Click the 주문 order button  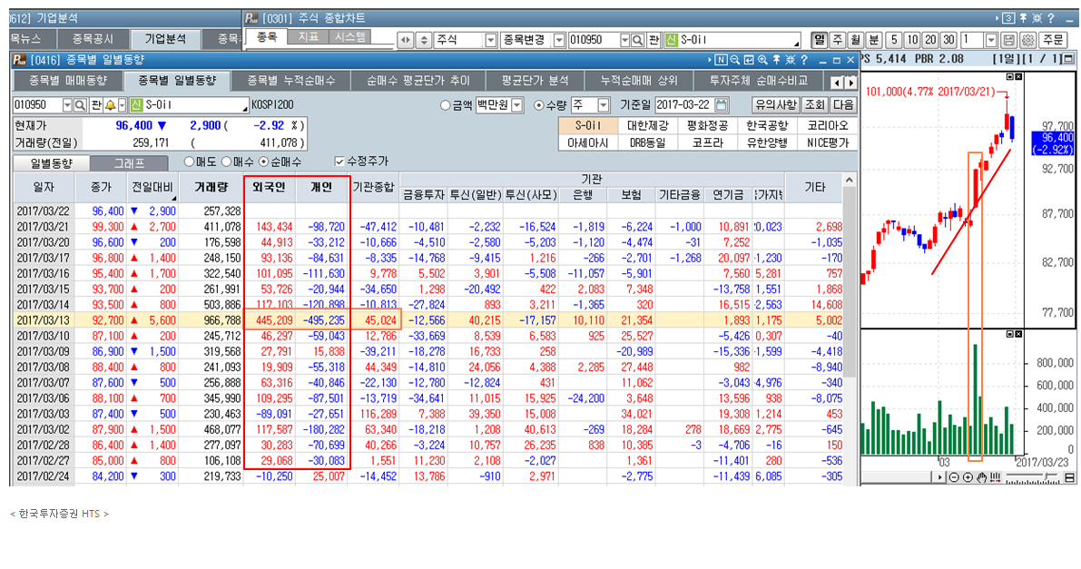(x=1053, y=39)
